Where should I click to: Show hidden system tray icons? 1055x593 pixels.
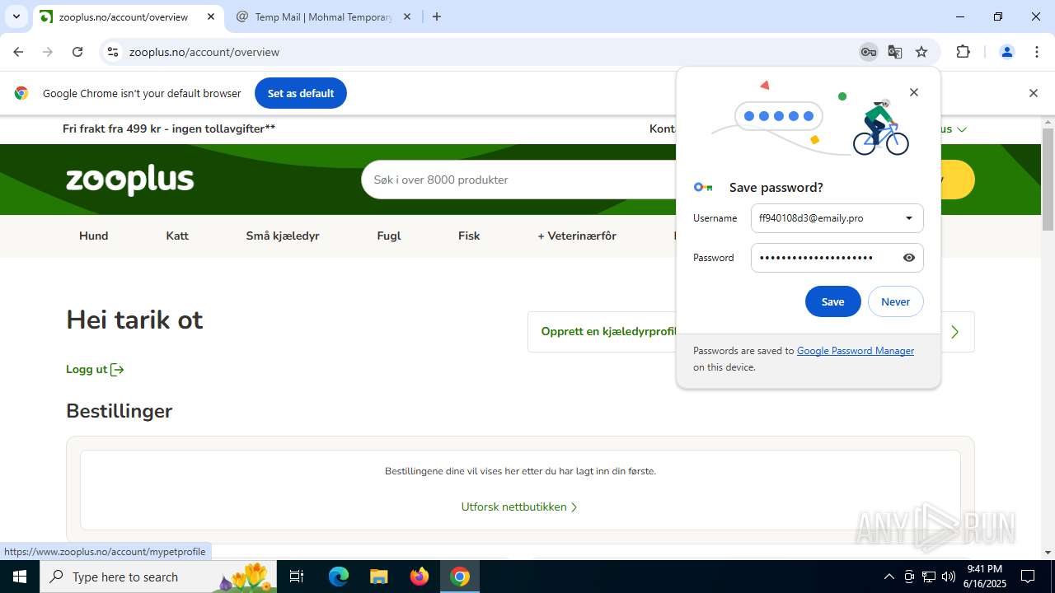[x=889, y=577]
